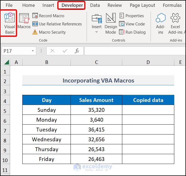This screenshot has width=186, height=176.
Task: Open the Run Dialog control
Action: click(x=132, y=32)
